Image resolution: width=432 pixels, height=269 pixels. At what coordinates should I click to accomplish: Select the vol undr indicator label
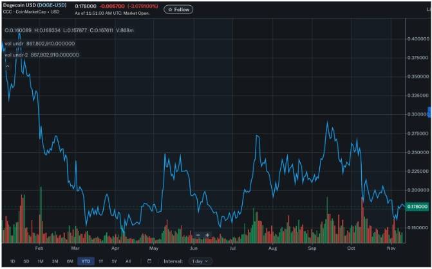[14, 44]
